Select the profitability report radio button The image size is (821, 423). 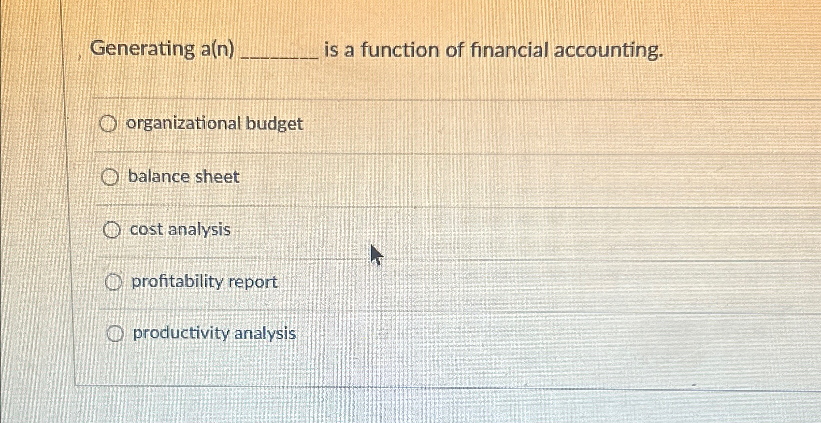coord(114,282)
